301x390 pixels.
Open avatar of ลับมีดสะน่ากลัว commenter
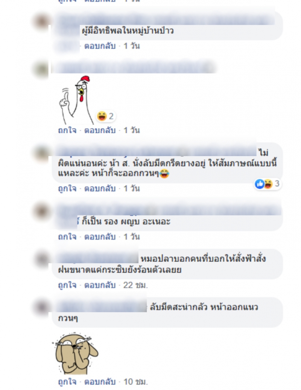[42, 307]
